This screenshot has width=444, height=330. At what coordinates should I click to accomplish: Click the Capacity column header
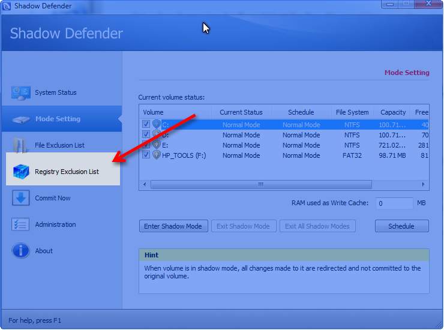[x=393, y=112]
